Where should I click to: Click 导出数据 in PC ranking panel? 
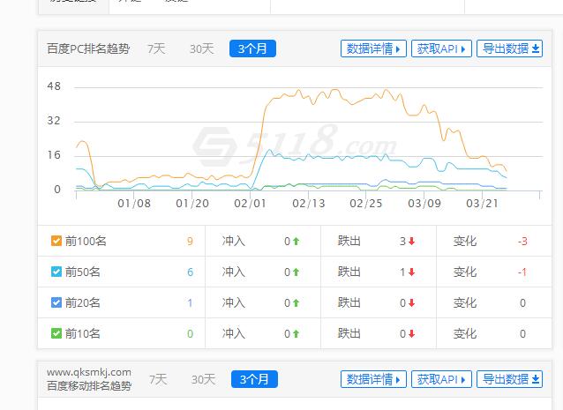click(509, 48)
